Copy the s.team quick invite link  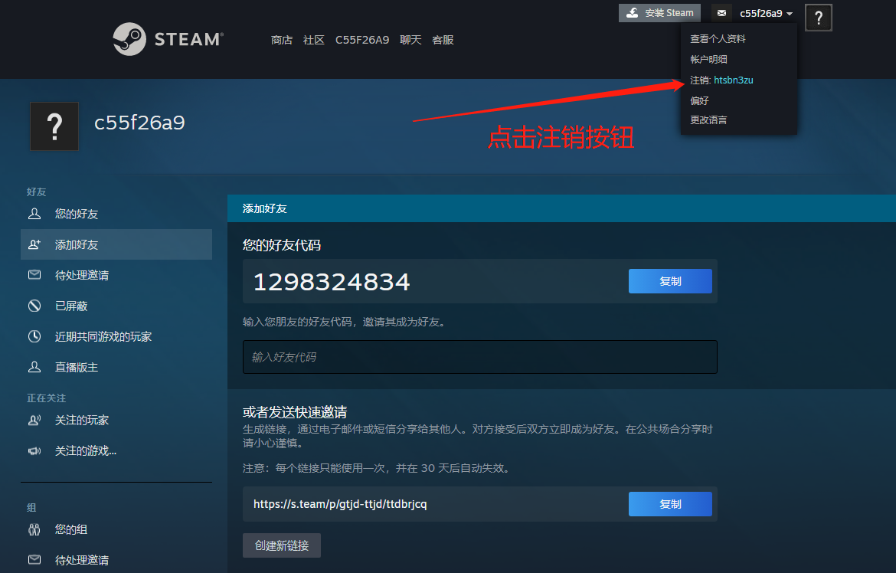[x=670, y=504]
